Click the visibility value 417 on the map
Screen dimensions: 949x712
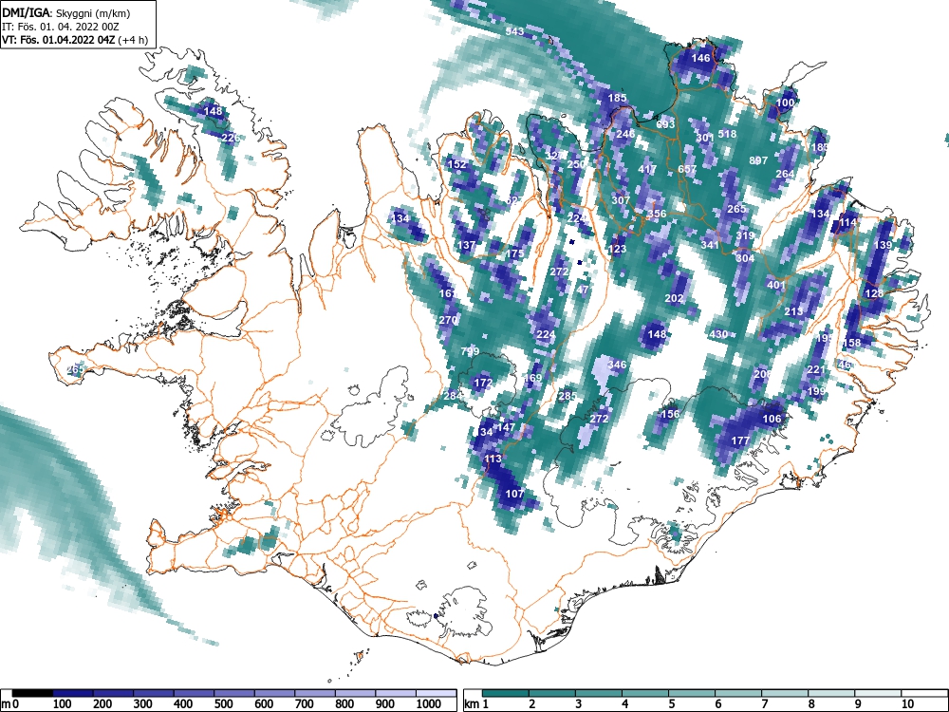point(647,169)
